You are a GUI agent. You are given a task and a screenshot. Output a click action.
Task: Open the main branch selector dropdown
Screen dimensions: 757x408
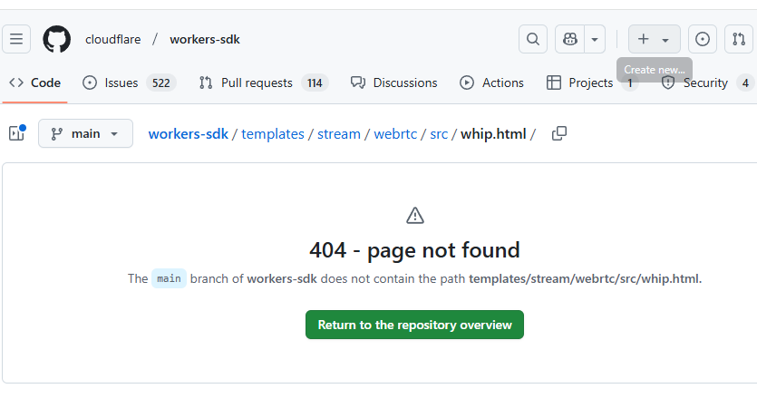(x=85, y=133)
